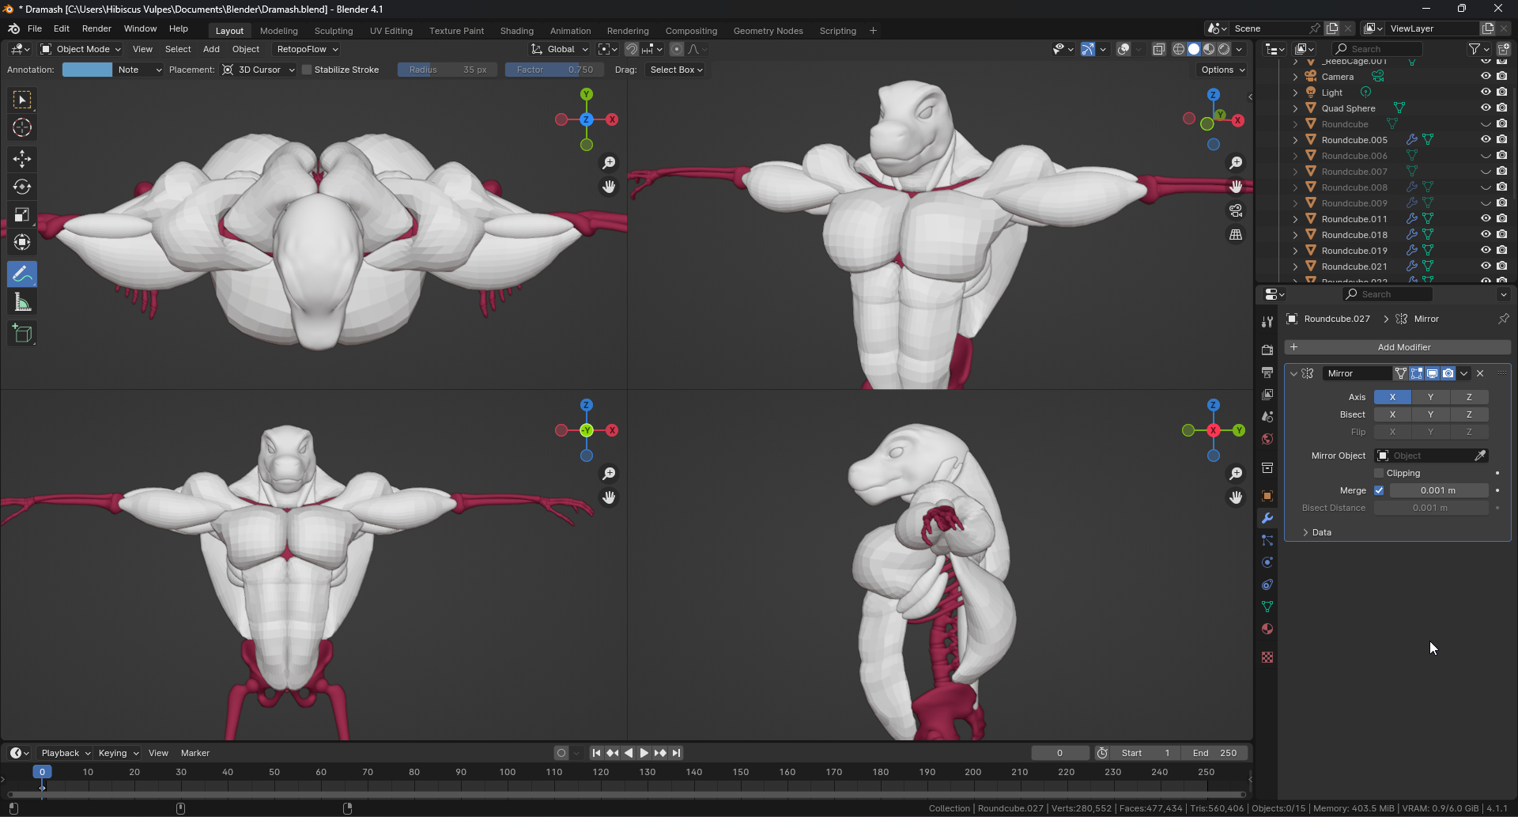Open the viewport Add menu

coord(211,49)
